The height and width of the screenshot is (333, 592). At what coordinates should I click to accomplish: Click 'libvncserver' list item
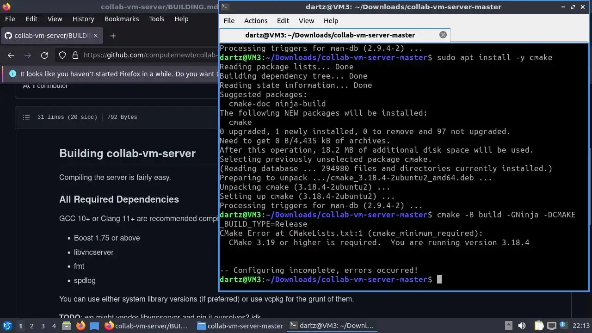coord(93,252)
